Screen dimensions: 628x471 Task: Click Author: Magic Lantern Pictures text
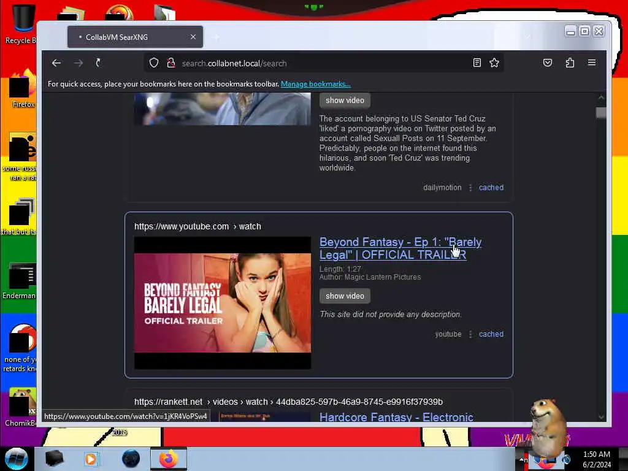(370, 277)
